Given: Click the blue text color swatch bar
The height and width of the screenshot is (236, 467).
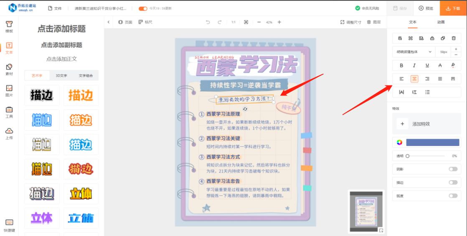Looking at the screenshot, I should pyautogui.click(x=432, y=142).
